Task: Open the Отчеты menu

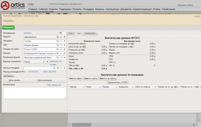Action: click(x=157, y=9)
